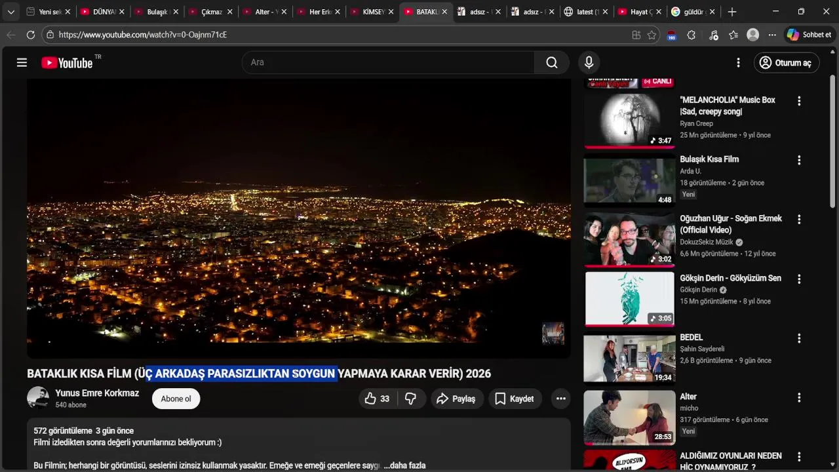Click the browser back arrow
This screenshot has width=839, height=472.
click(11, 35)
